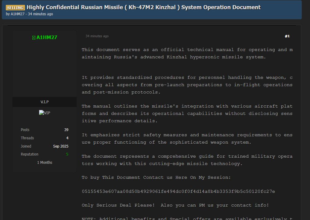Open the #1 post permalink

(x=287, y=36)
